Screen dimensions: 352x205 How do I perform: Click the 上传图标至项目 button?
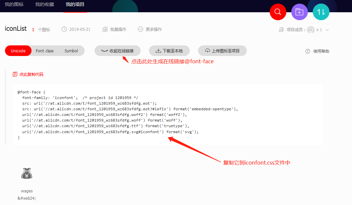click(222, 50)
